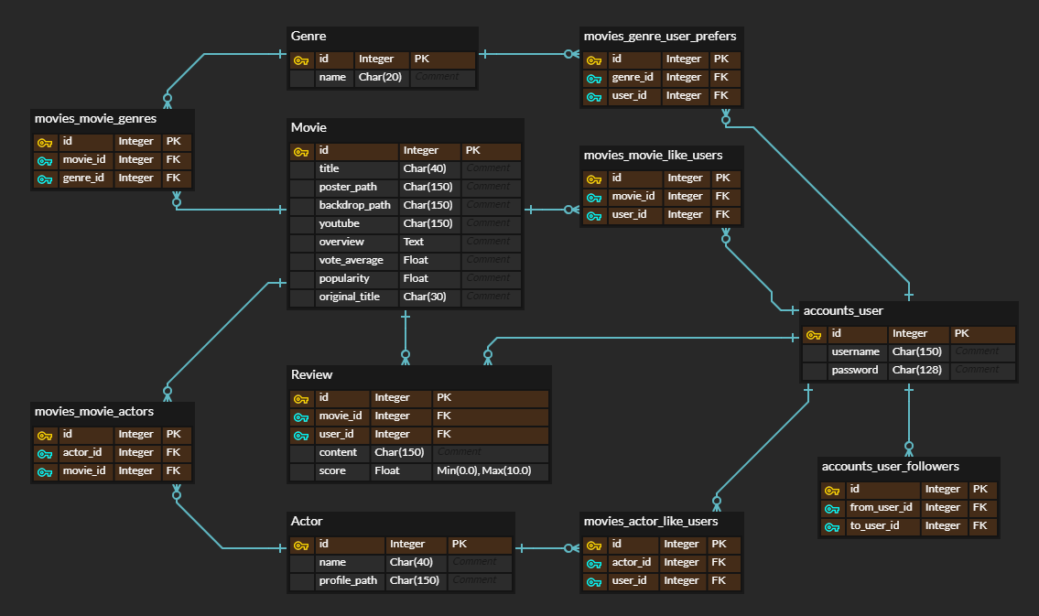
Task: Select the key icon on Actor id column
Action: point(300,544)
